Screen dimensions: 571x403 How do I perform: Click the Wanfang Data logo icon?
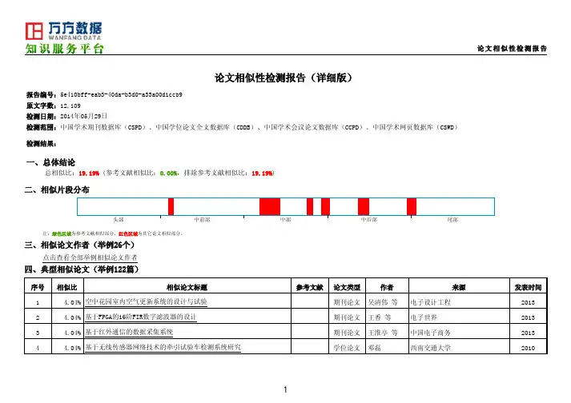coord(34,31)
